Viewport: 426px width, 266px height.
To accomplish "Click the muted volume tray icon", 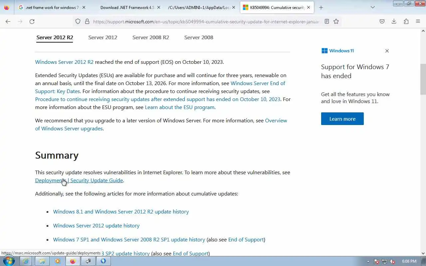I will [x=392, y=261].
